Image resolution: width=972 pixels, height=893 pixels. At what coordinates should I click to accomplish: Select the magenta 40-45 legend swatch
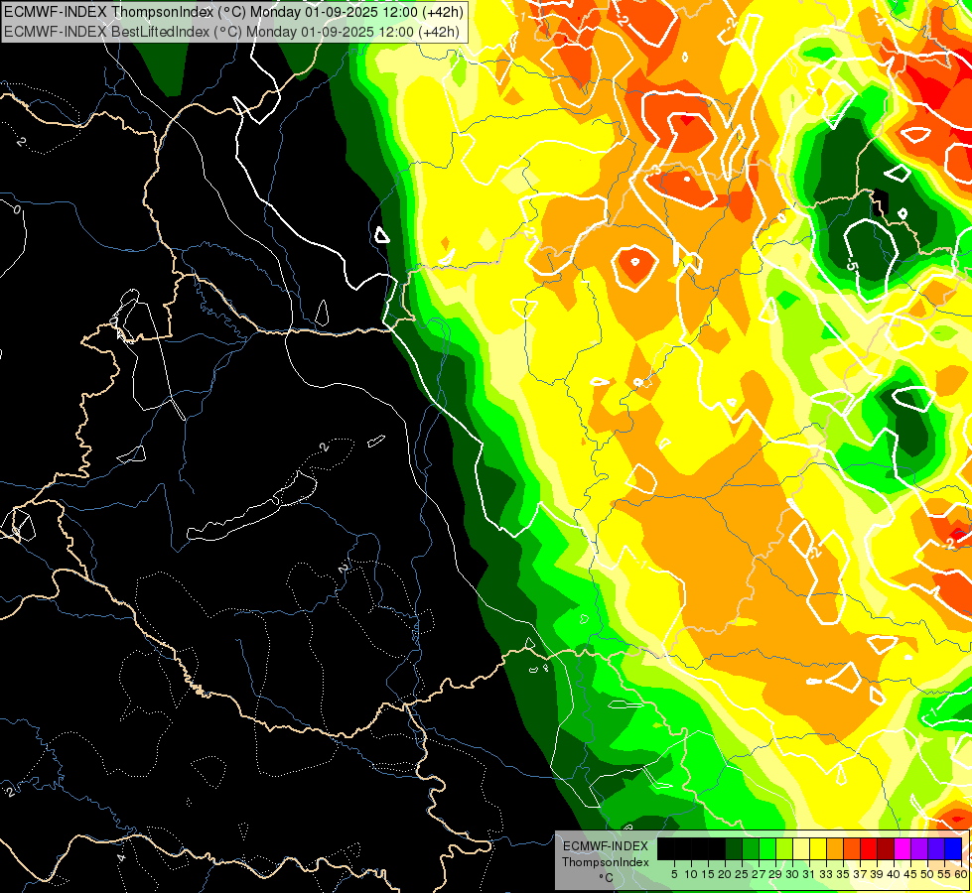(903, 848)
